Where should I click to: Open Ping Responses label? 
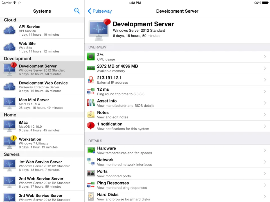(x=113, y=183)
